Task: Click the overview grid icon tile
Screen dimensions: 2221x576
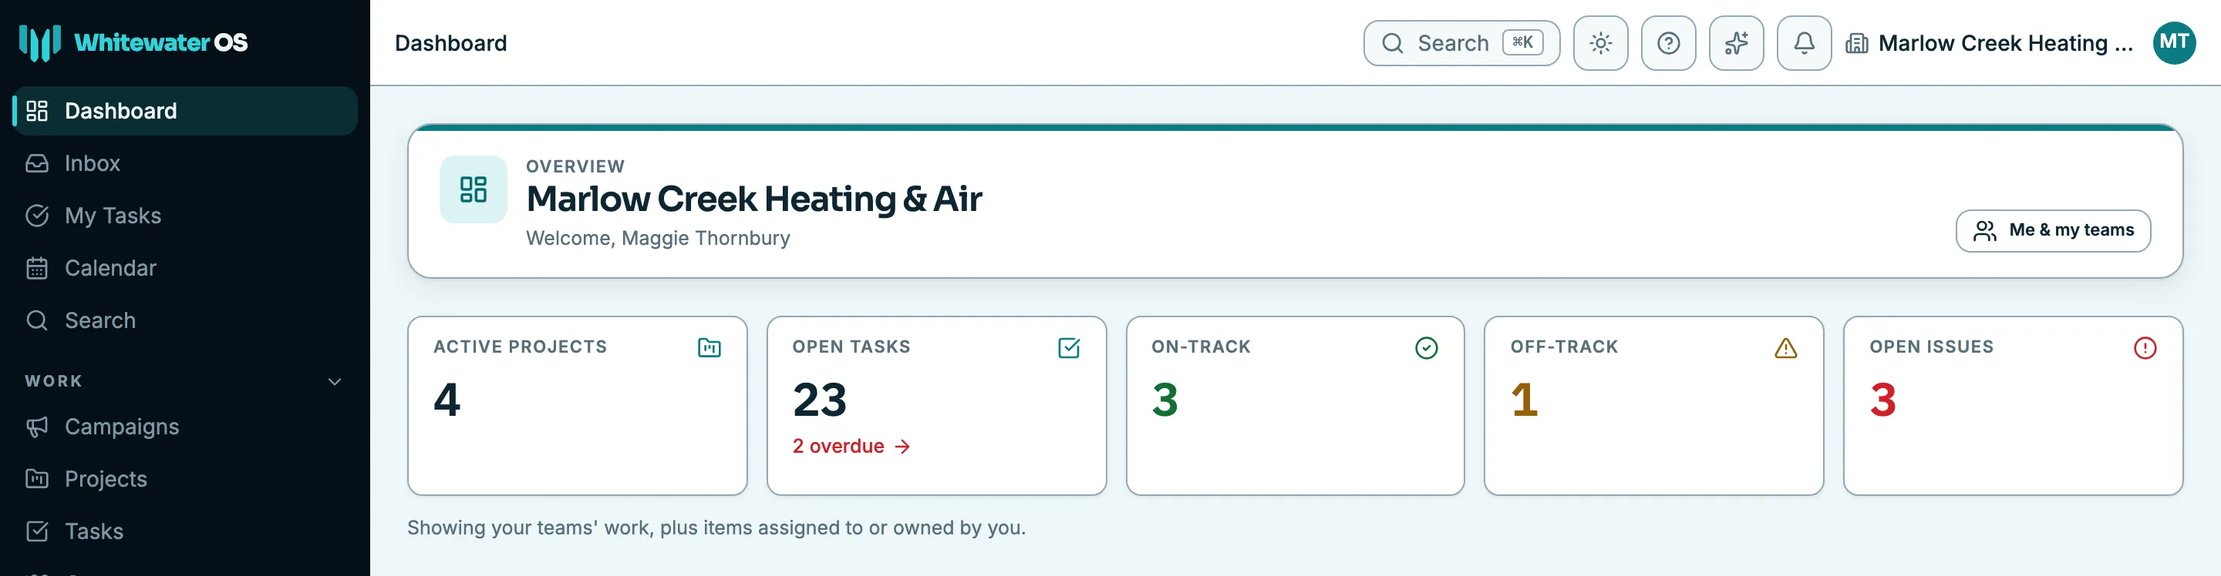Action: click(474, 189)
